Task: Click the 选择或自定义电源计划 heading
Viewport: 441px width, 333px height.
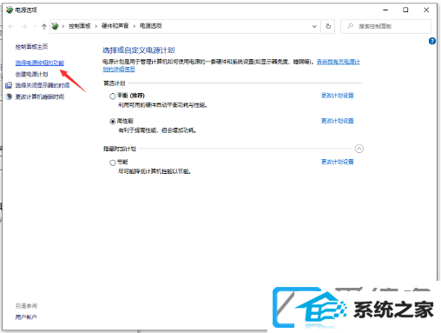Action: (139, 50)
